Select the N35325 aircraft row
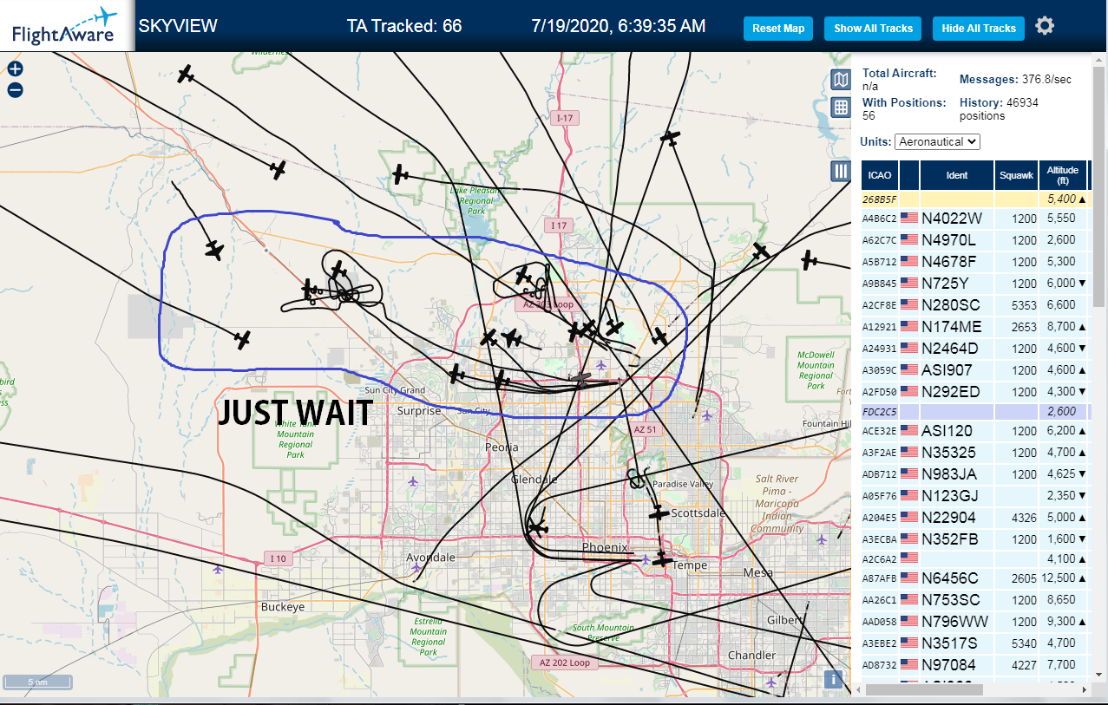Screen dimensions: 1108x705 click(x=974, y=453)
